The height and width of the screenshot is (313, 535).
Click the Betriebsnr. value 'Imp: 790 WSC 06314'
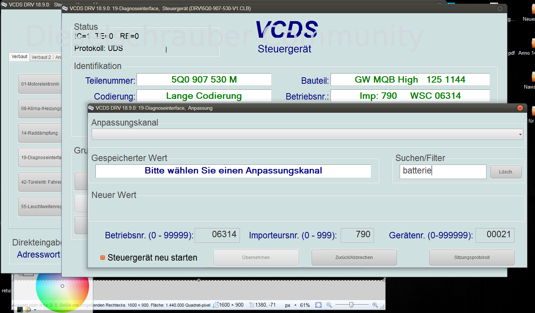coord(410,96)
